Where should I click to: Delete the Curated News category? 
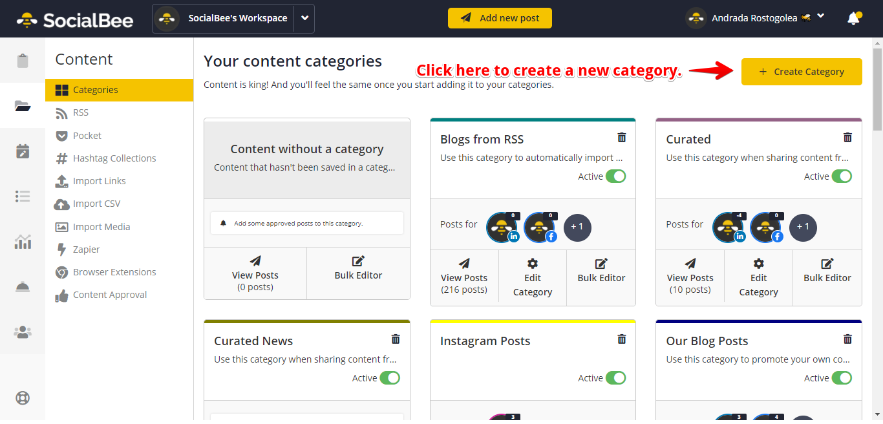(x=396, y=339)
